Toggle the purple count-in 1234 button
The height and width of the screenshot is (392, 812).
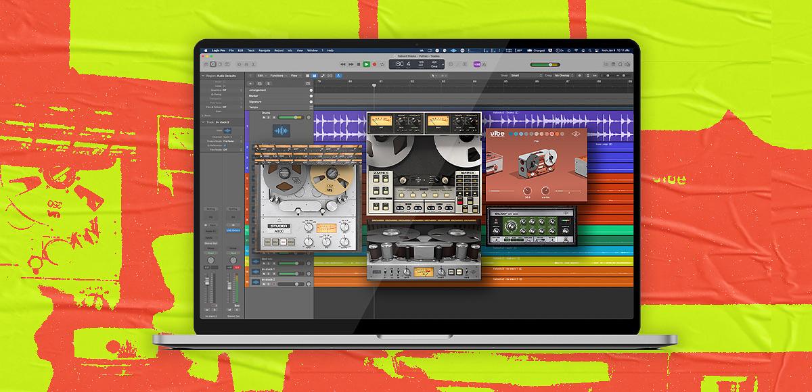pos(477,64)
